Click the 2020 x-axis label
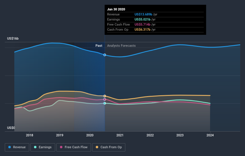The image size is (245, 156). click(x=90, y=135)
